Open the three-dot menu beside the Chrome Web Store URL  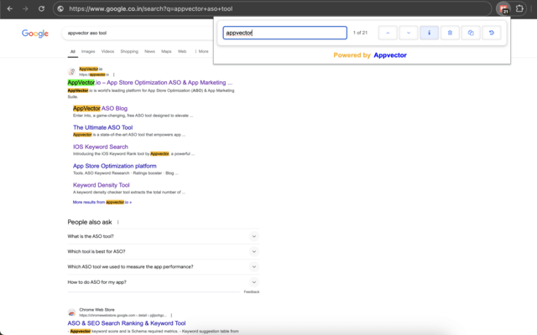click(x=171, y=315)
